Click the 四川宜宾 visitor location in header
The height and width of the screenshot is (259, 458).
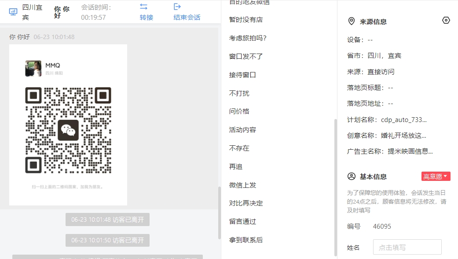32,12
